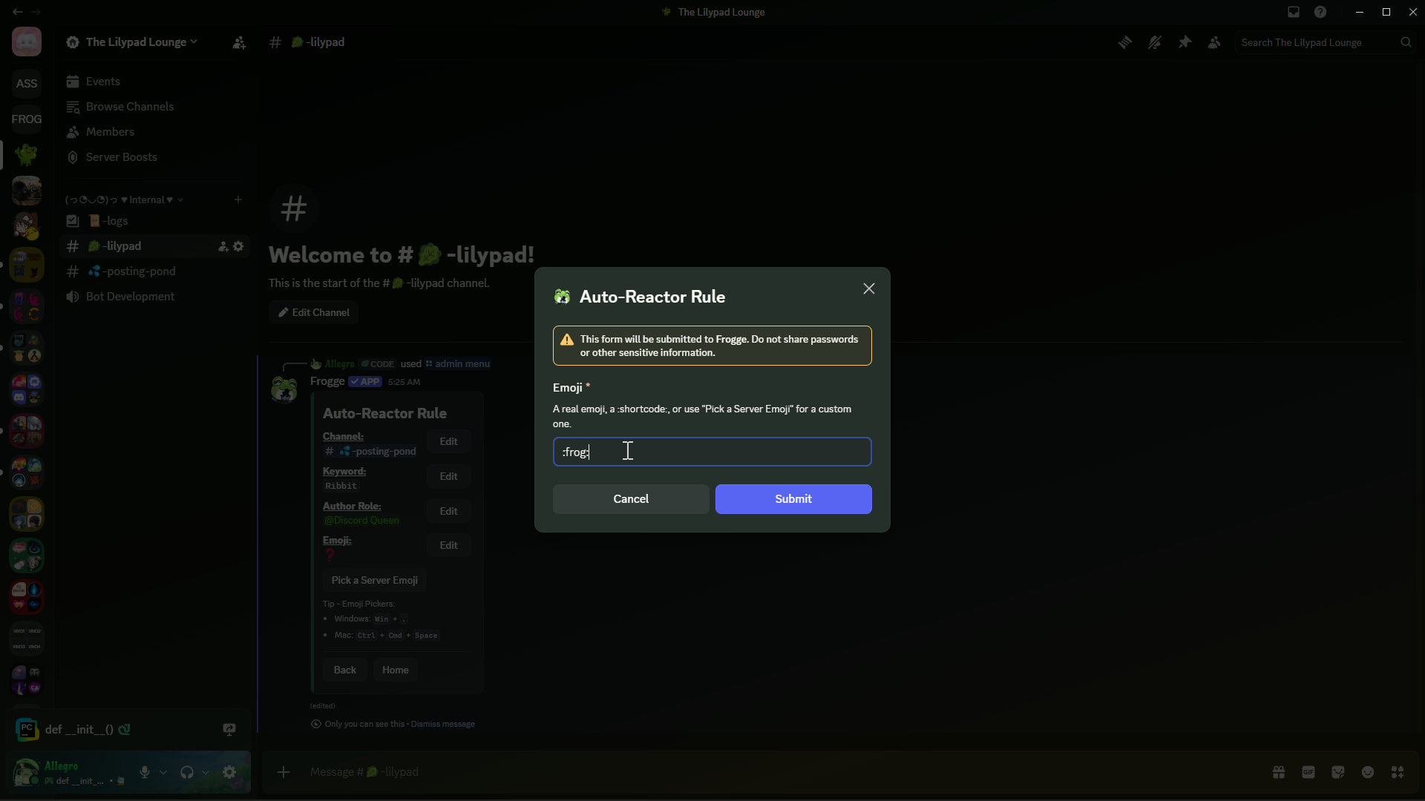
Task: Open Browse Channels in the sidebar
Action: coord(154,107)
